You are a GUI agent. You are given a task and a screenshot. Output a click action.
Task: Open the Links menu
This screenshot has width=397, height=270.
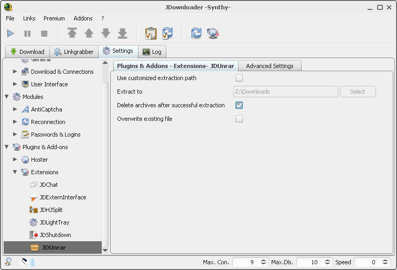coord(29,18)
